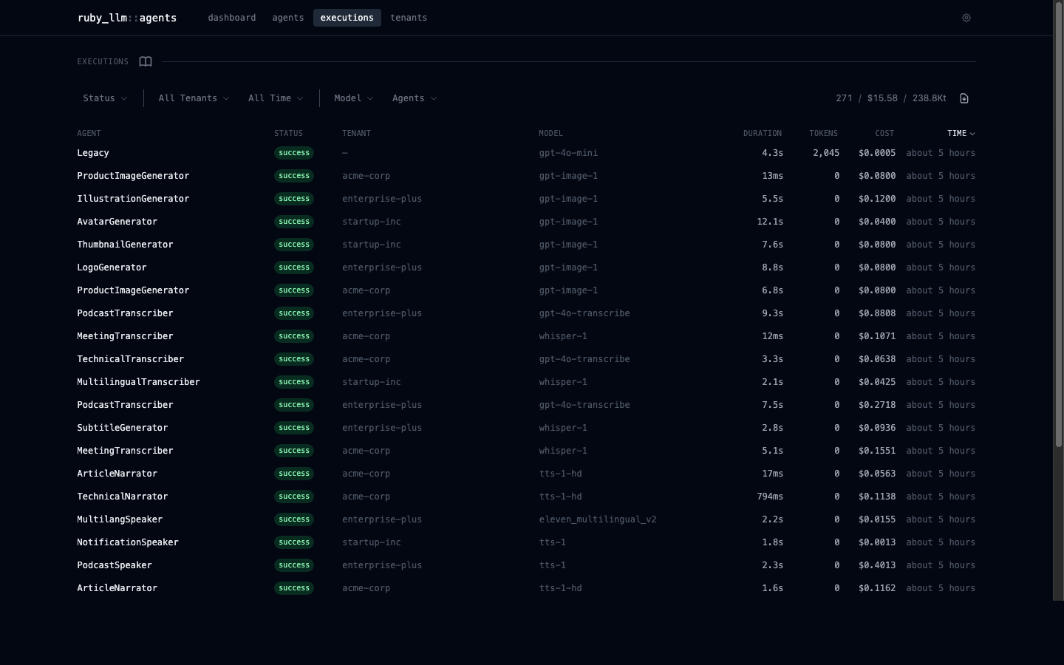1064x665 pixels.
Task: Open the executions documentation book icon
Action: pyautogui.click(x=146, y=61)
